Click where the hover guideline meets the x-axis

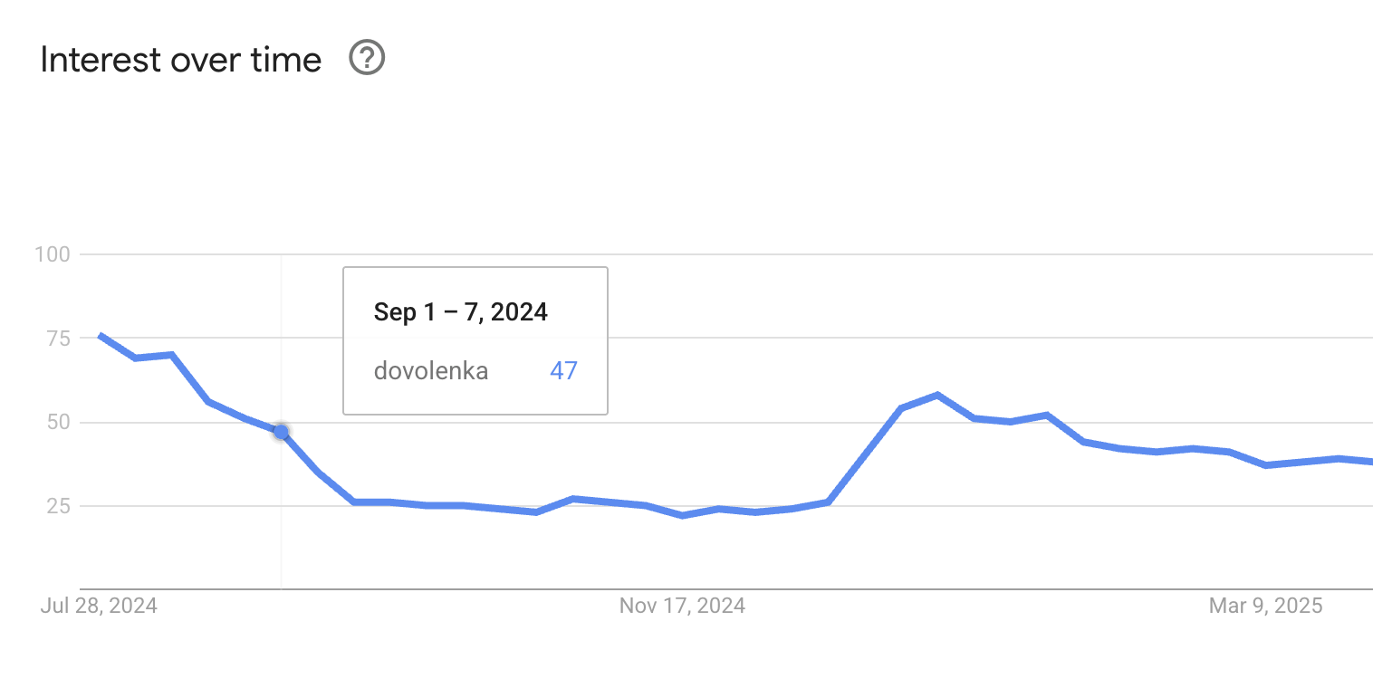[x=281, y=588]
